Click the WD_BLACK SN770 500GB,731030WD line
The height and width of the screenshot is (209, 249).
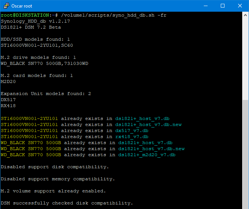pyautogui.click(x=44, y=63)
